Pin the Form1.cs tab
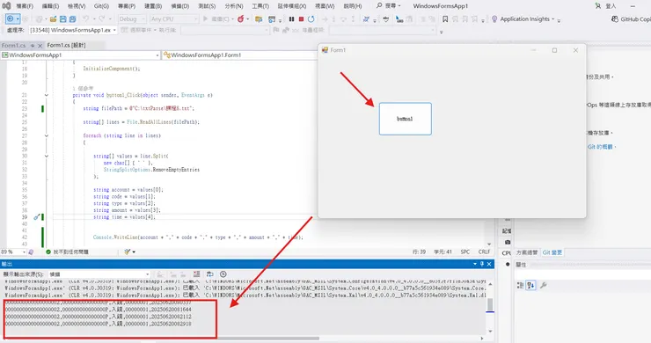 pos(33,46)
